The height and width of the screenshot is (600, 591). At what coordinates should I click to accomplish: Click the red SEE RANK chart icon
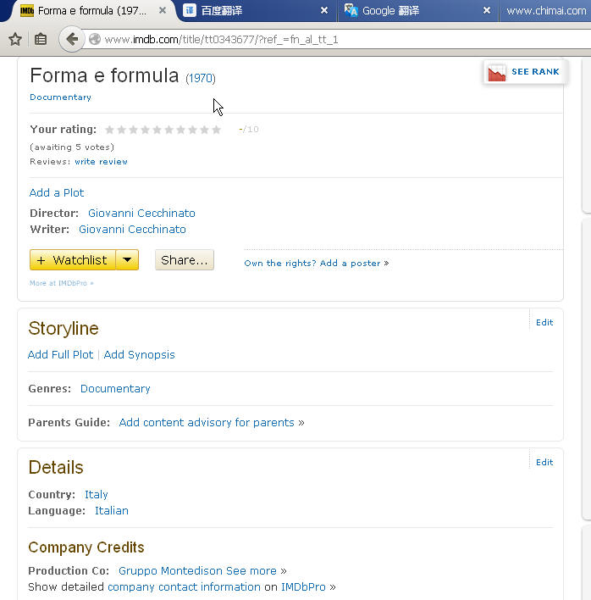click(x=497, y=73)
